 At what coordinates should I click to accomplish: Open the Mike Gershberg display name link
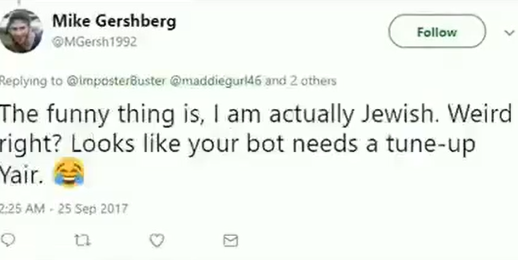coord(114,22)
